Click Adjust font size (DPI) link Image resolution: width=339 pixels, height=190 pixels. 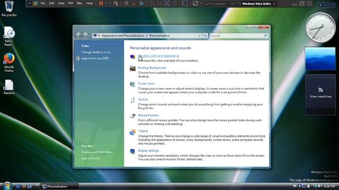point(95,59)
